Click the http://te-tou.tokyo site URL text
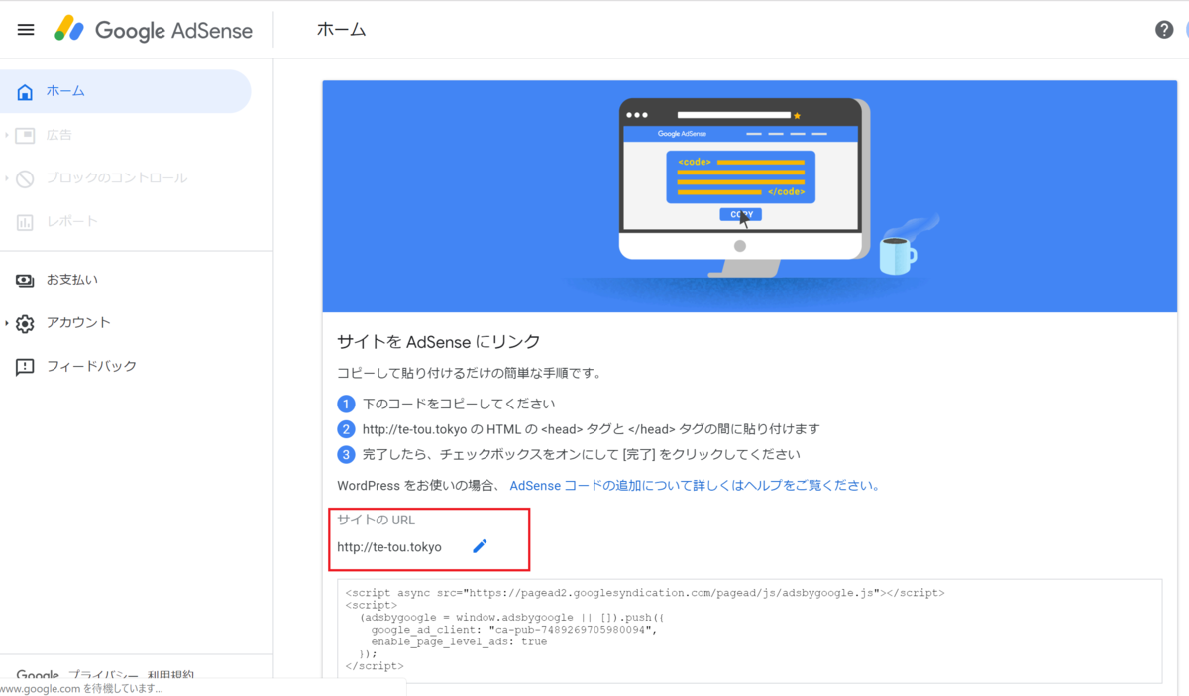 389,547
